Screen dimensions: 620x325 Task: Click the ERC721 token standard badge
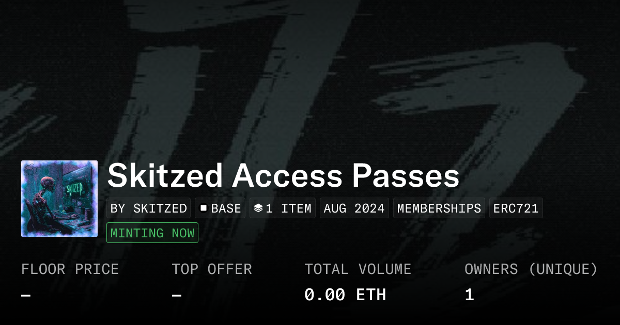pyautogui.click(x=516, y=208)
